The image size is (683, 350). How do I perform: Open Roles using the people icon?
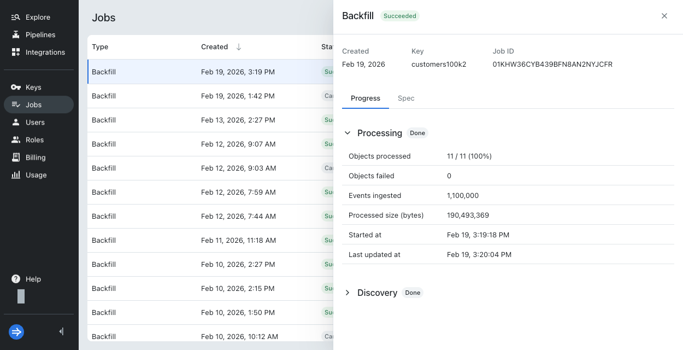(15, 140)
